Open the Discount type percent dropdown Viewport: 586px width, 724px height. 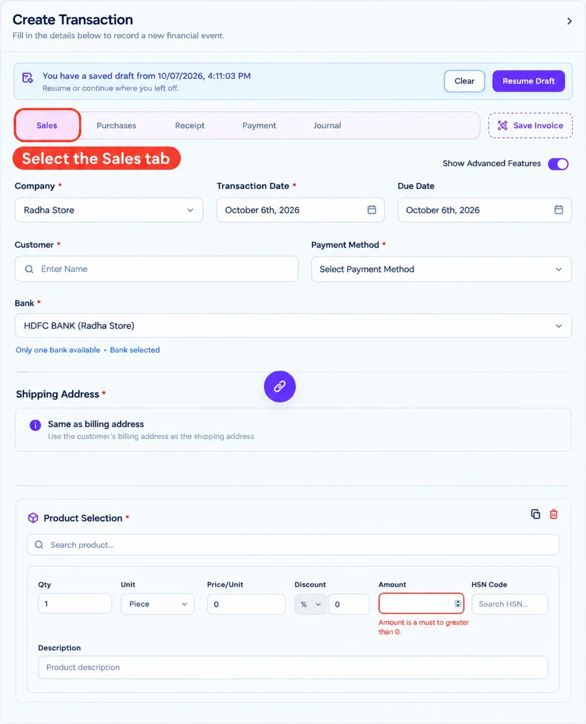[311, 605]
